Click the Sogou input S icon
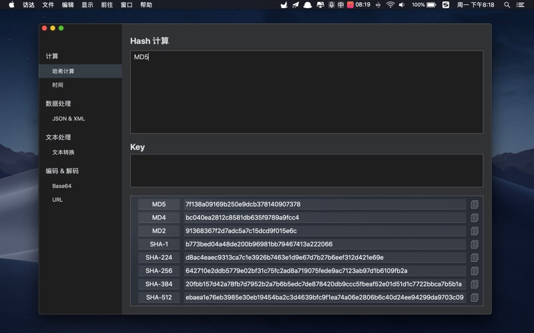 tap(446, 5)
